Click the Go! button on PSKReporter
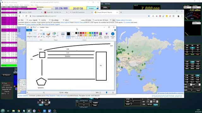 click(114, 20)
